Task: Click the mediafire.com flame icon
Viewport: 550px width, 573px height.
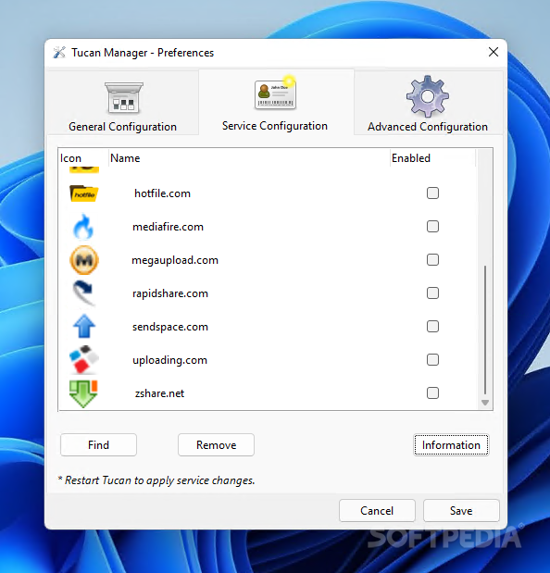Action: tap(83, 227)
